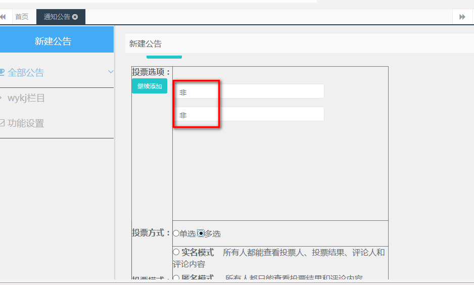The image size is (474, 285).
Task: Focus the first vote option input field
Action: pos(250,91)
